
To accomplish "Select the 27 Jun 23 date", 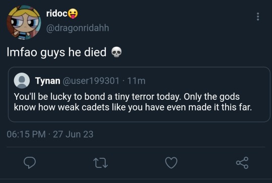I will (x=73, y=134).
